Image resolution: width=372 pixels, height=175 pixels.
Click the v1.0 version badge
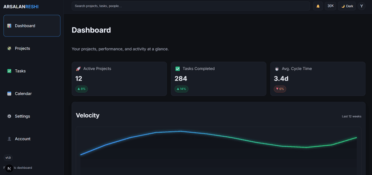(8, 157)
